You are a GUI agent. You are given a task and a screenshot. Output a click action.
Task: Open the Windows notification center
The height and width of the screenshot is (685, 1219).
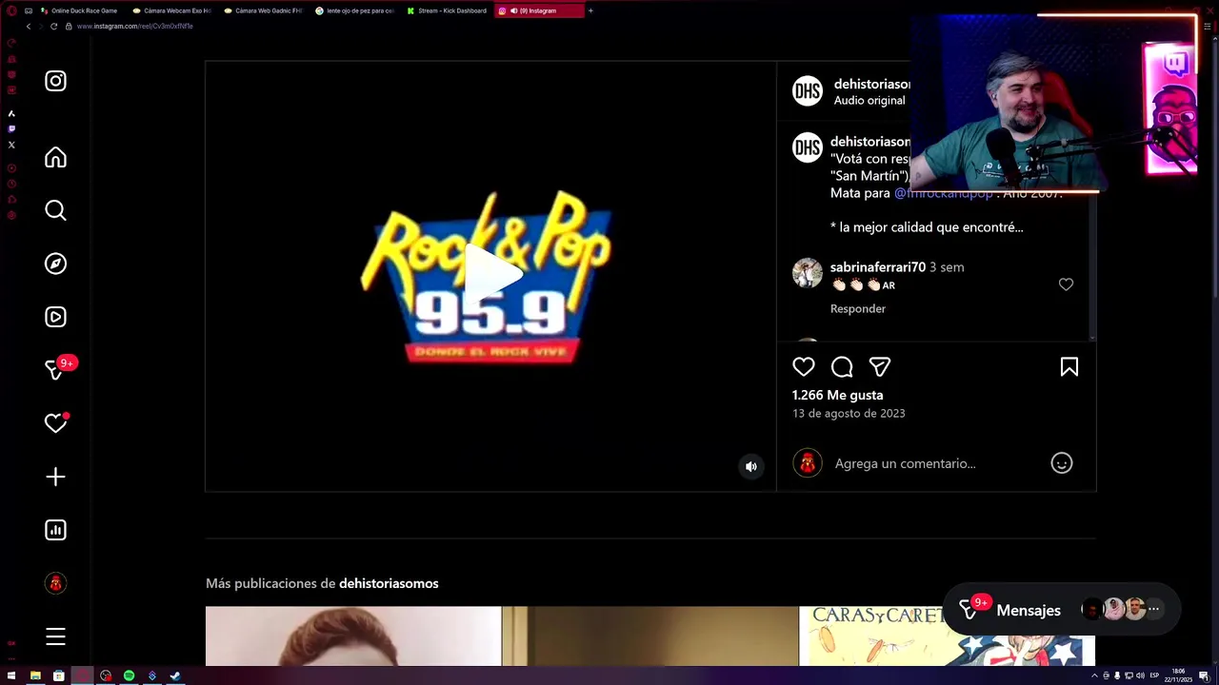click(x=1204, y=675)
